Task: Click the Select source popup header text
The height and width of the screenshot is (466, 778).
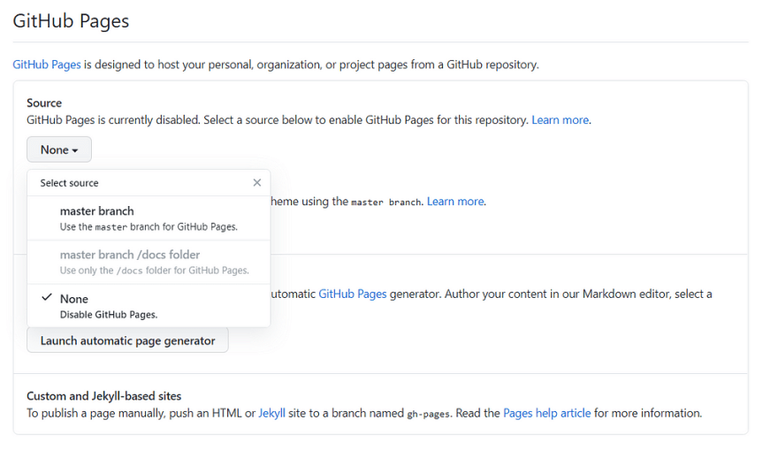Action: coord(70,183)
